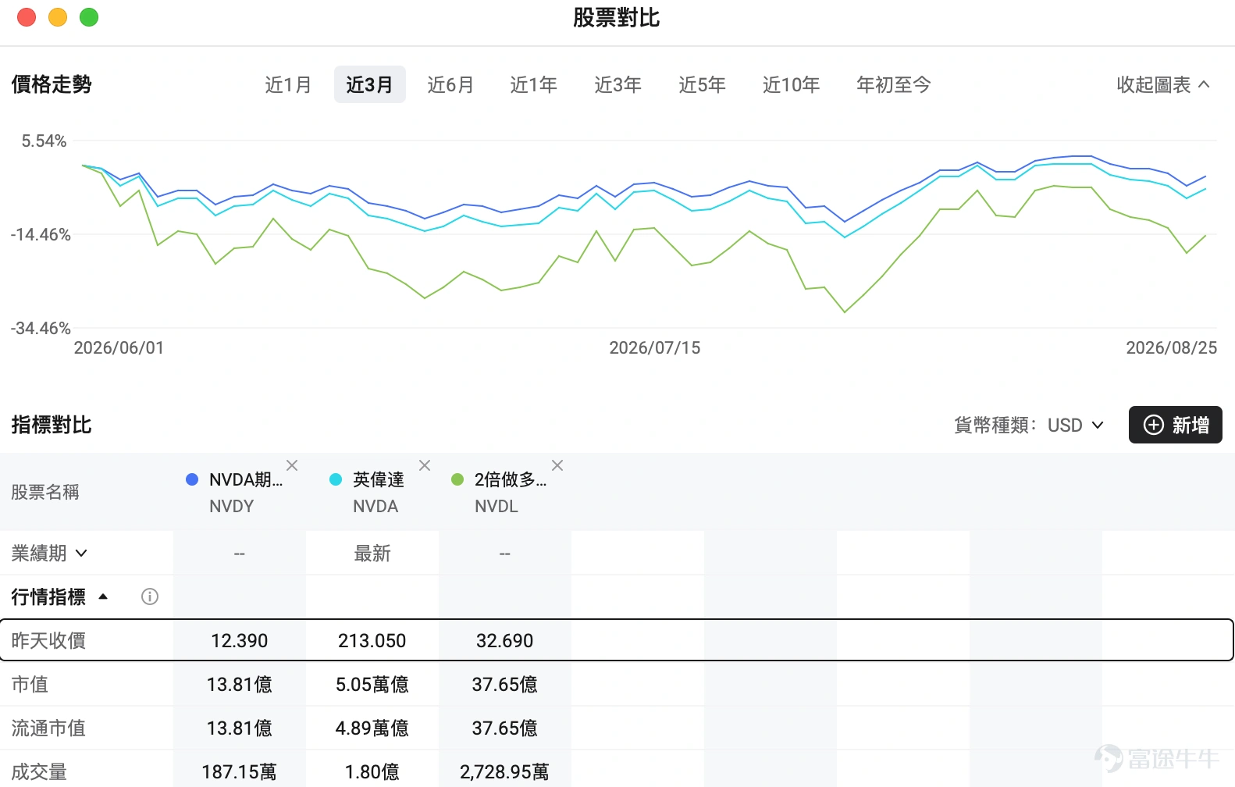Select the 昨天收價 row label
Image resolution: width=1235 pixels, height=787 pixels.
[48, 641]
